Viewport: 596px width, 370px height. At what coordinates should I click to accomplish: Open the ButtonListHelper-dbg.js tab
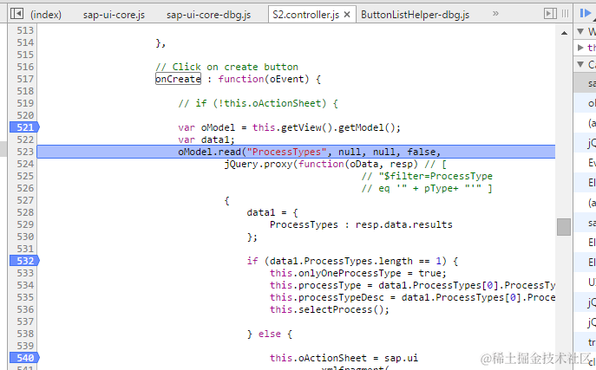point(415,15)
